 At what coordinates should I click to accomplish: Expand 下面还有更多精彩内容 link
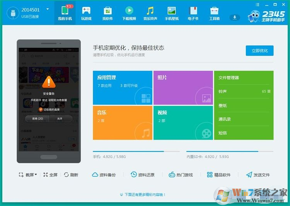(x=143, y=194)
